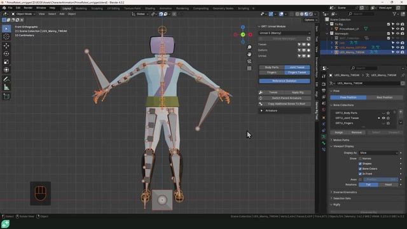Click the blue Z axis gizmo ball

[x=243, y=27]
